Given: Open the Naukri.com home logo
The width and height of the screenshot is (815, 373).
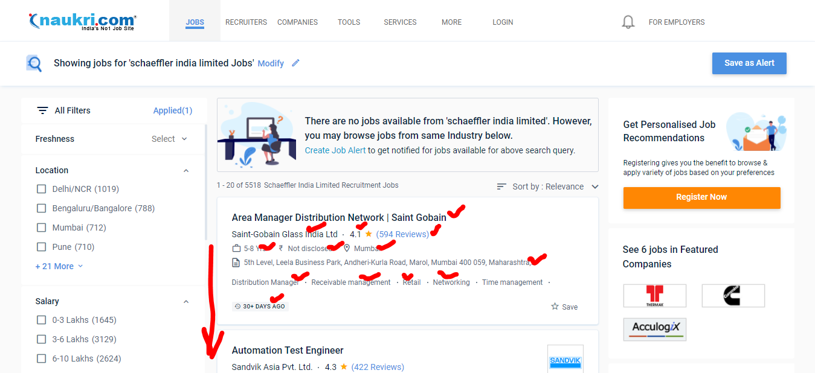Looking at the screenshot, I should pos(83,22).
